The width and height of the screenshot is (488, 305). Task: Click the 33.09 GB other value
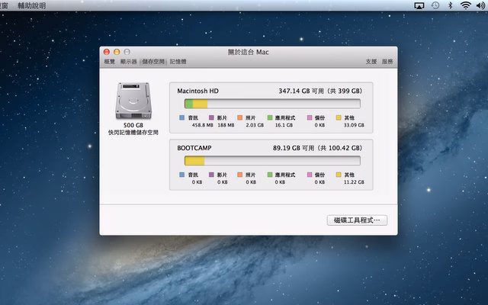pos(354,125)
